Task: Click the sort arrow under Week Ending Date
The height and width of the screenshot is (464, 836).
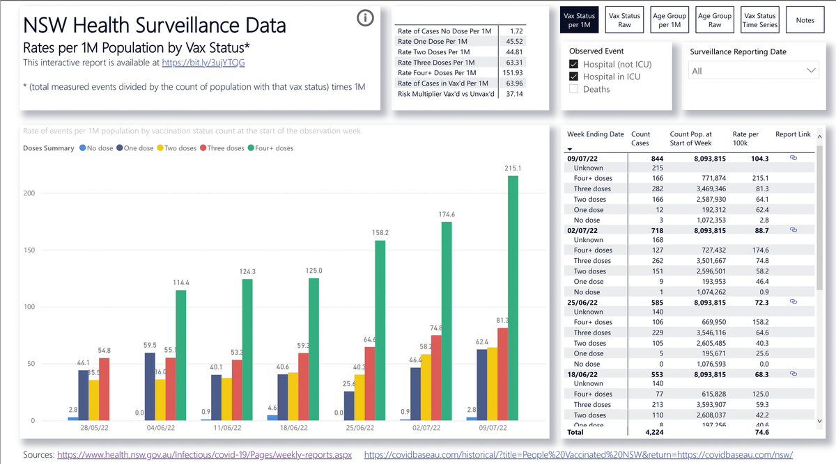Action: (569, 149)
